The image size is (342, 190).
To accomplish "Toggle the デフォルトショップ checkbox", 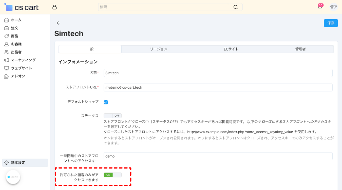I will (106, 102).
